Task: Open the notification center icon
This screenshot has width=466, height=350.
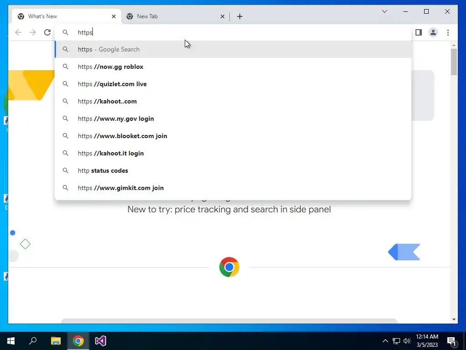Action: click(451, 341)
